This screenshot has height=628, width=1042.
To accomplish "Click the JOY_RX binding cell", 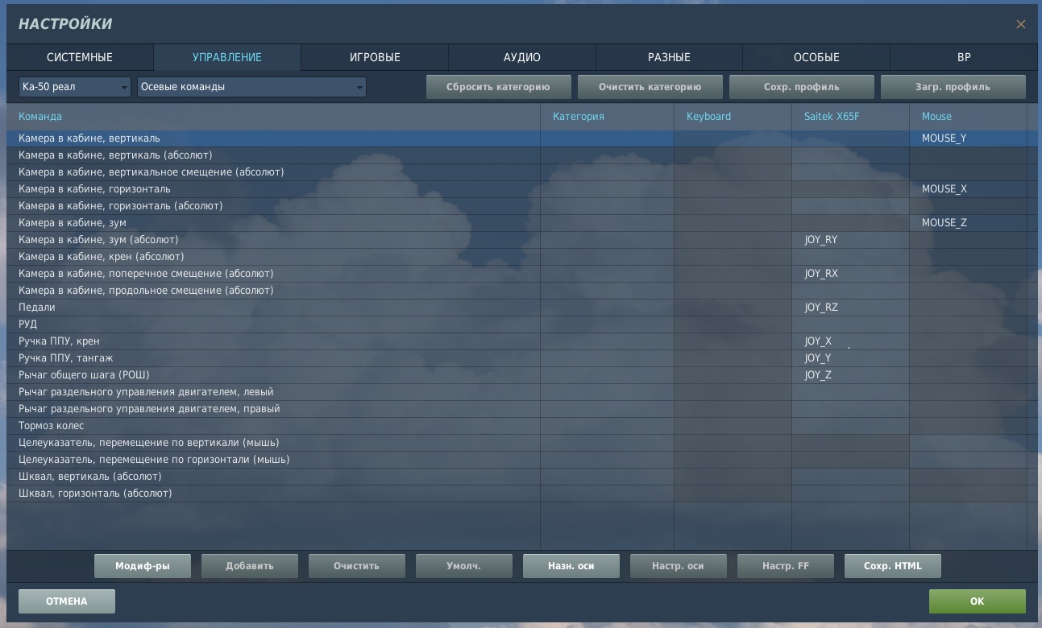I will tap(850, 274).
